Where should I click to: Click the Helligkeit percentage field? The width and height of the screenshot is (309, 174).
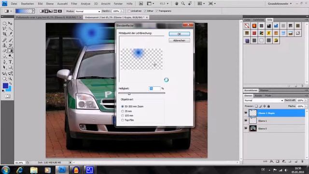click(x=154, y=88)
